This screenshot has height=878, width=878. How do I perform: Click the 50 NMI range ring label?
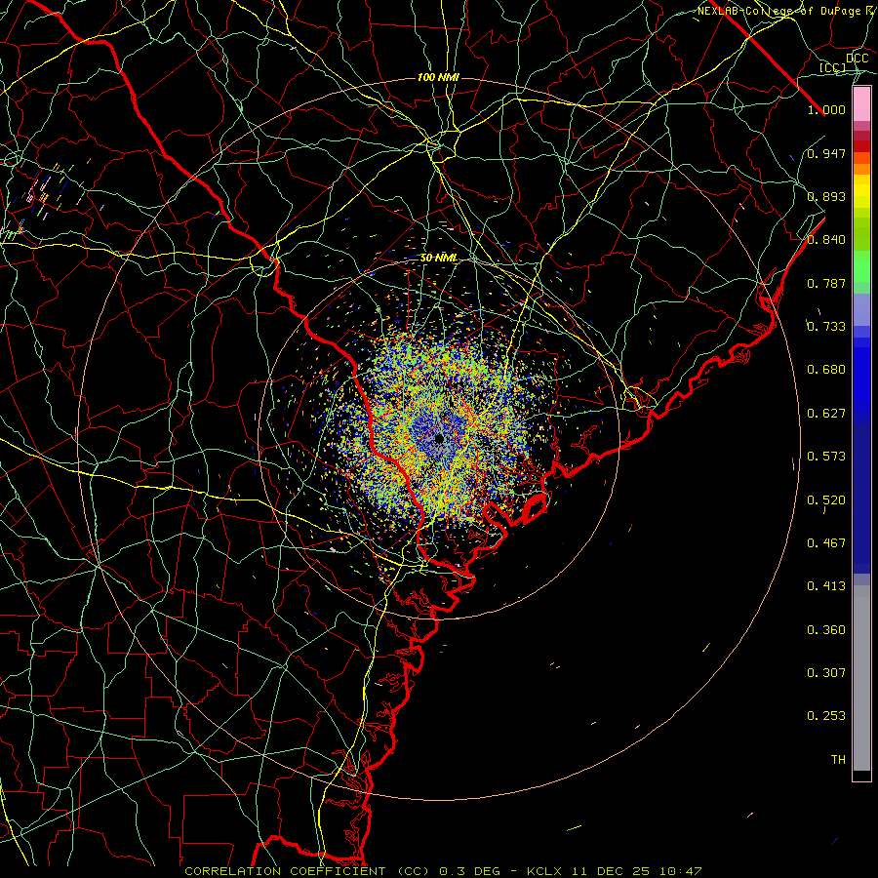tap(438, 259)
